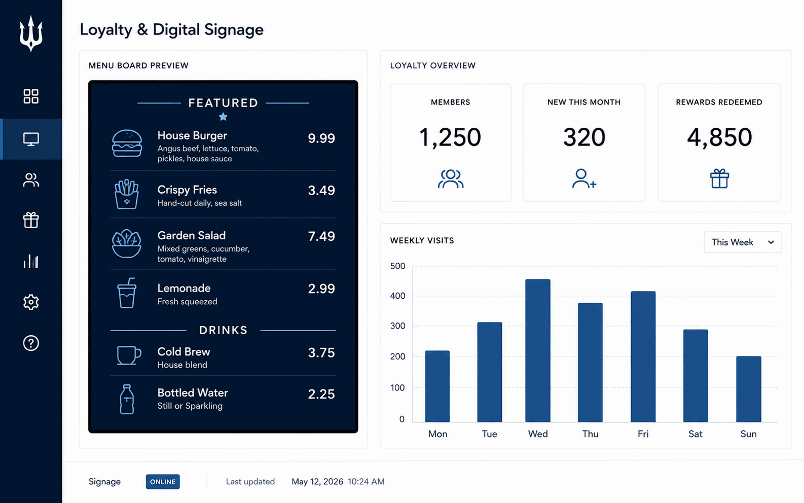The width and height of the screenshot is (804, 503).
Task: Click the DRINKS section heading
Action: click(x=223, y=330)
